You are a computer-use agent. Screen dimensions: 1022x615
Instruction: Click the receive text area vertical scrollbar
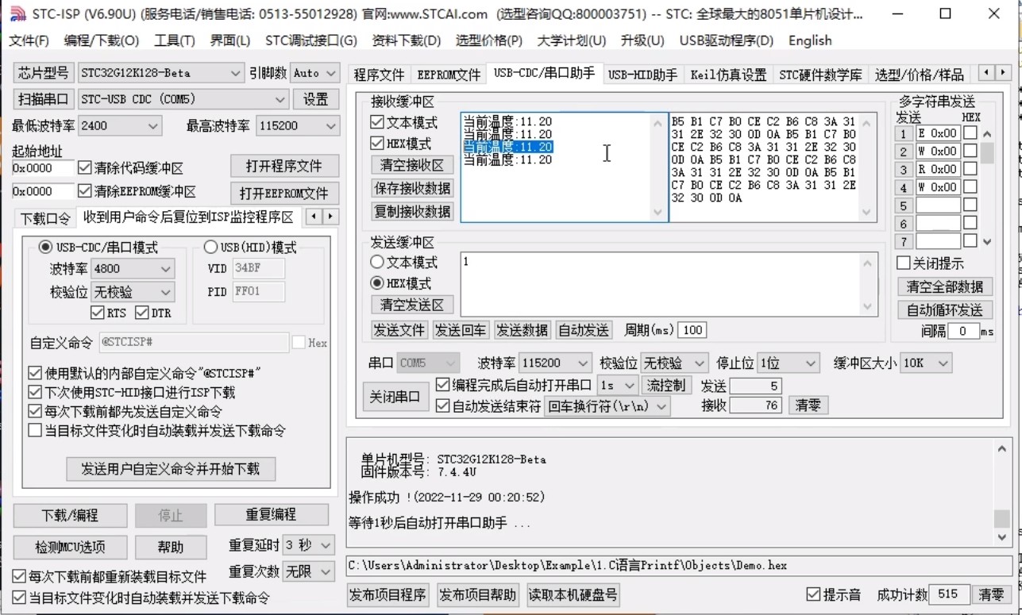[x=658, y=167]
